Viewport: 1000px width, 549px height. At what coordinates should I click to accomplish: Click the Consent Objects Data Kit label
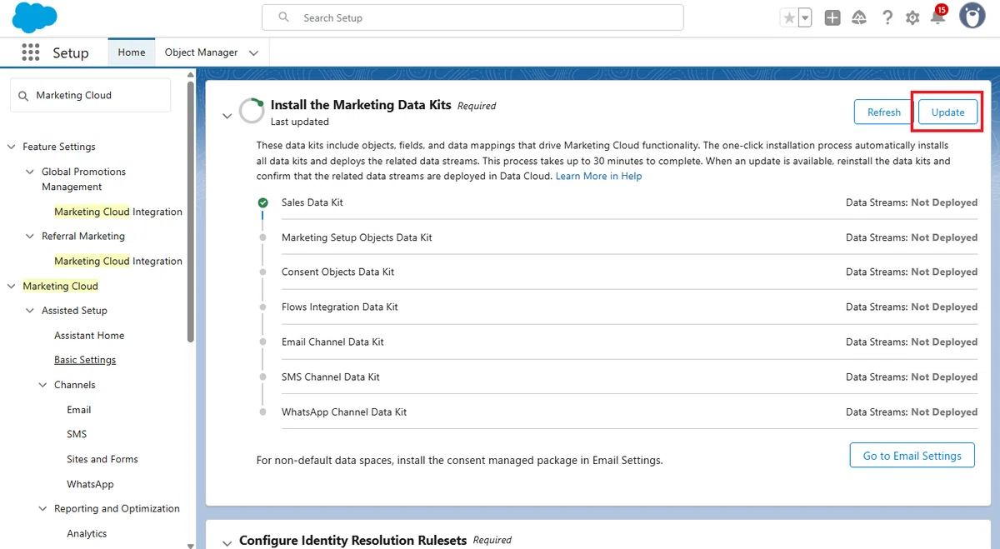(x=338, y=272)
